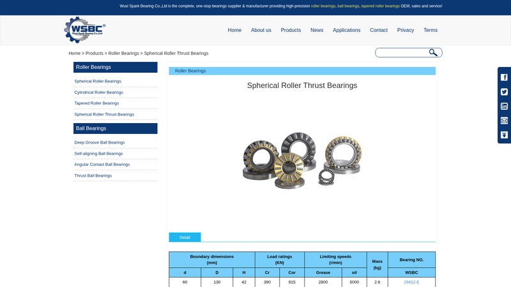Screen dimensions: 511x287
Task: Open the Products menu item
Action: click(291, 30)
